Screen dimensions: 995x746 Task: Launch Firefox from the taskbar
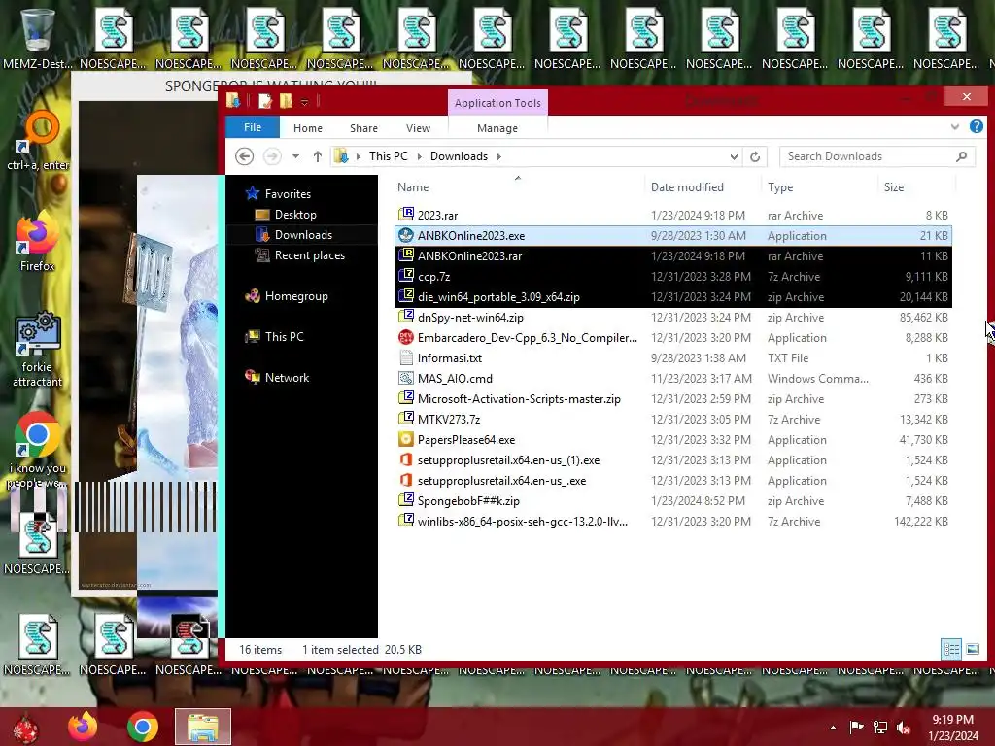tap(83, 727)
